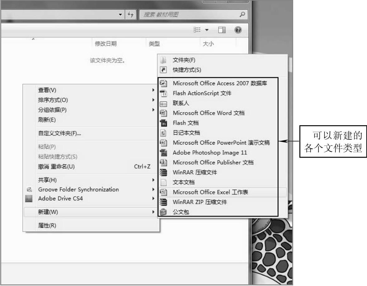Viewport: 367px width, 286px height.
Task: Create new 日记本文档
Action: point(222,133)
